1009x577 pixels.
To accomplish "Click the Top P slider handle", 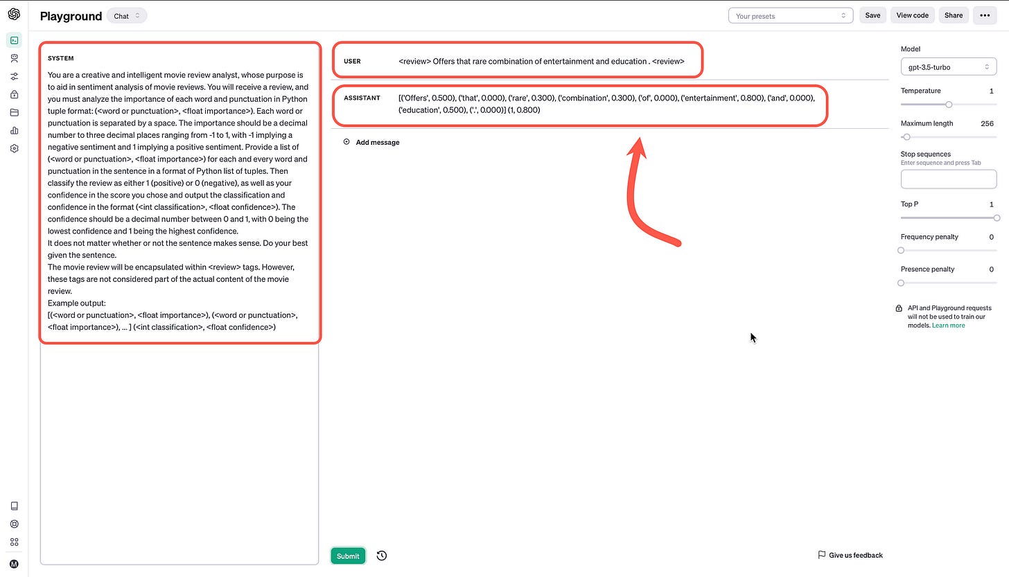I will point(997,218).
